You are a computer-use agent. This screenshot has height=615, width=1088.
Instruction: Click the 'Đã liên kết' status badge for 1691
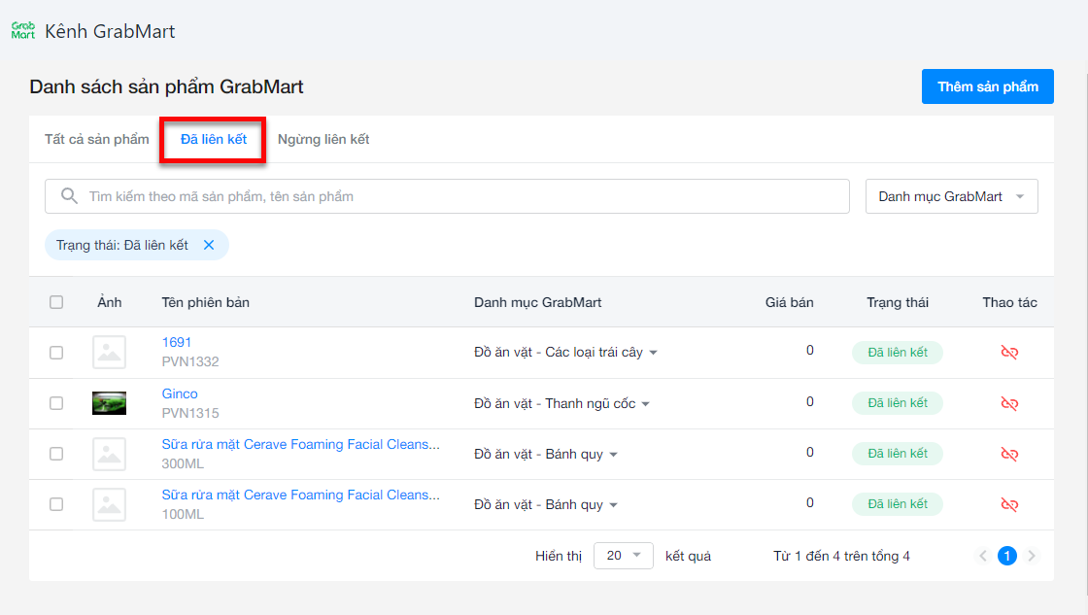click(x=898, y=352)
